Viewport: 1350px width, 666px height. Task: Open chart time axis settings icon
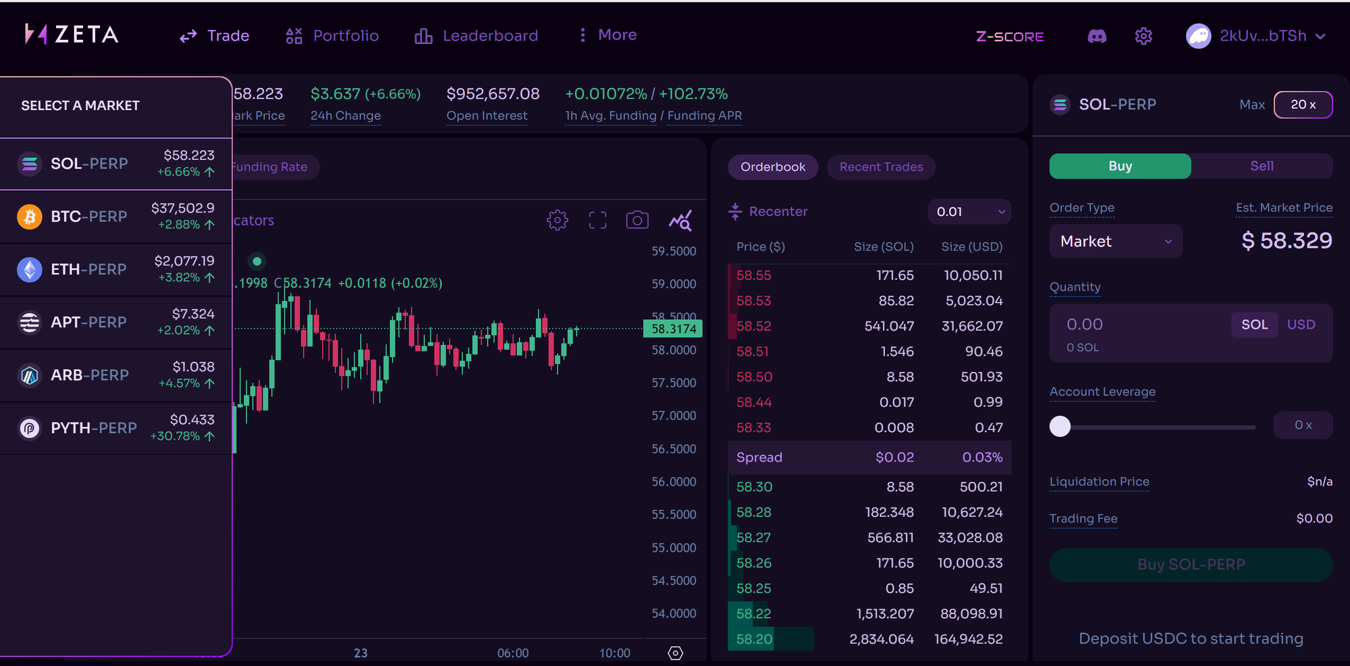(x=676, y=653)
